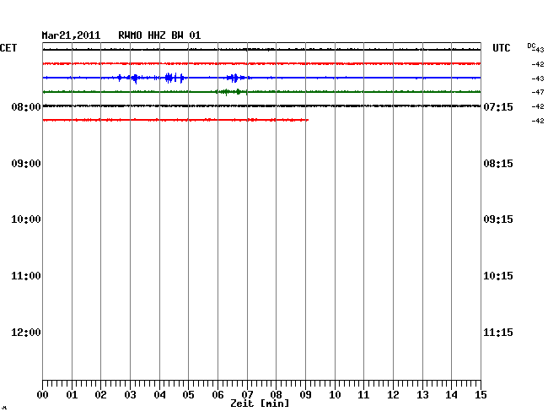
Task: Select the station title RWMO HHZ BW 01
Action: pos(159,35)
